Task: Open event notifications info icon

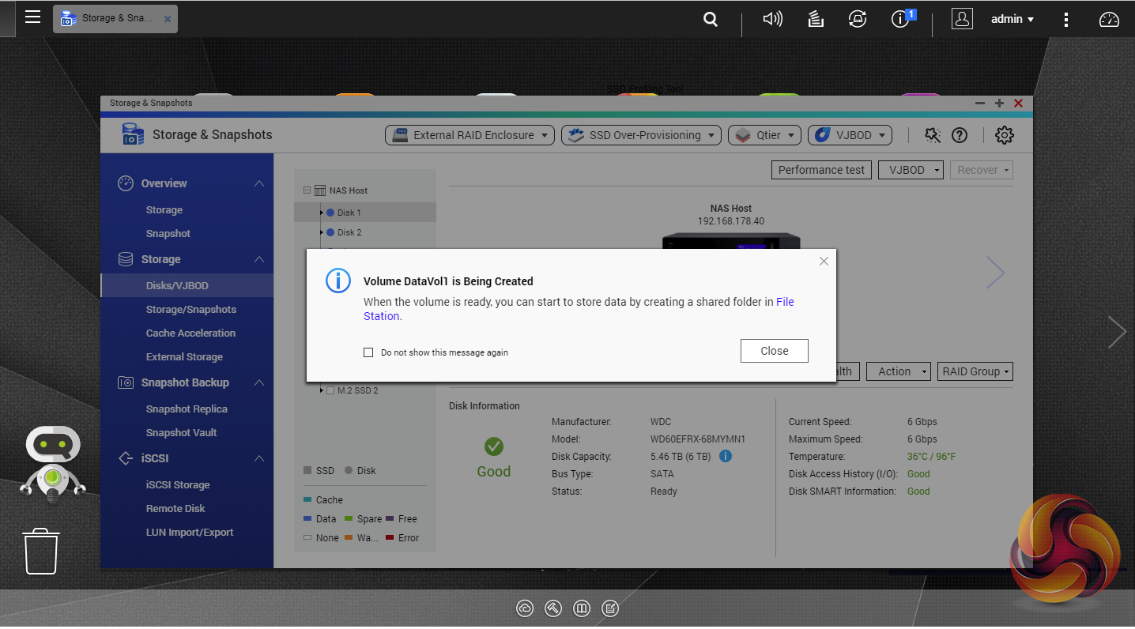Action: coord(900,20)
